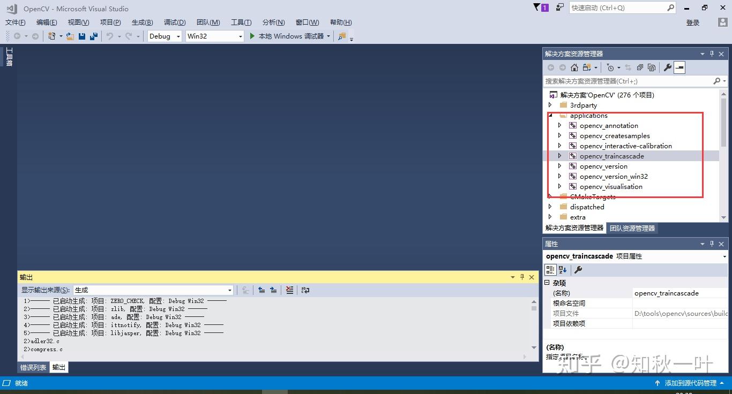
Task: Click Clear All icon in Output toolbar
Action: tap(289, 290)
